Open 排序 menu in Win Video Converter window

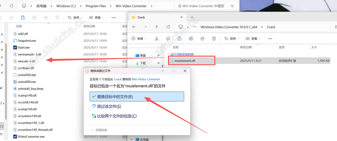click(75, 17)
